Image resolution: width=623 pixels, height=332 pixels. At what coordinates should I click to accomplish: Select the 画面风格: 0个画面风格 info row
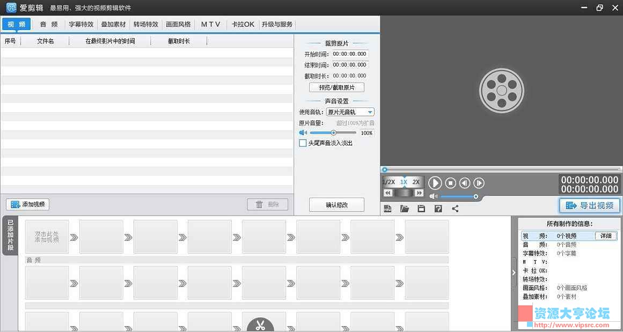570,288
